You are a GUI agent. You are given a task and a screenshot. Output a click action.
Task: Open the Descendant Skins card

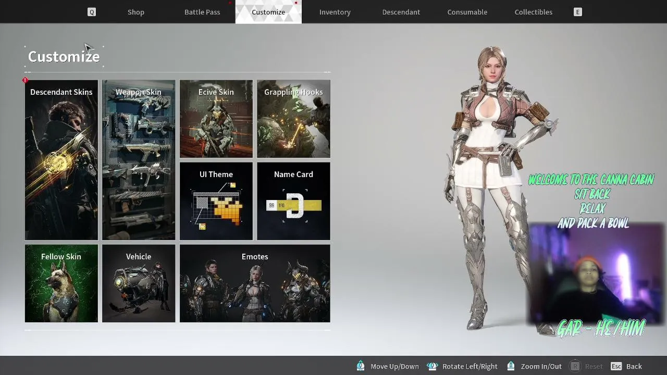click(61, 160)
